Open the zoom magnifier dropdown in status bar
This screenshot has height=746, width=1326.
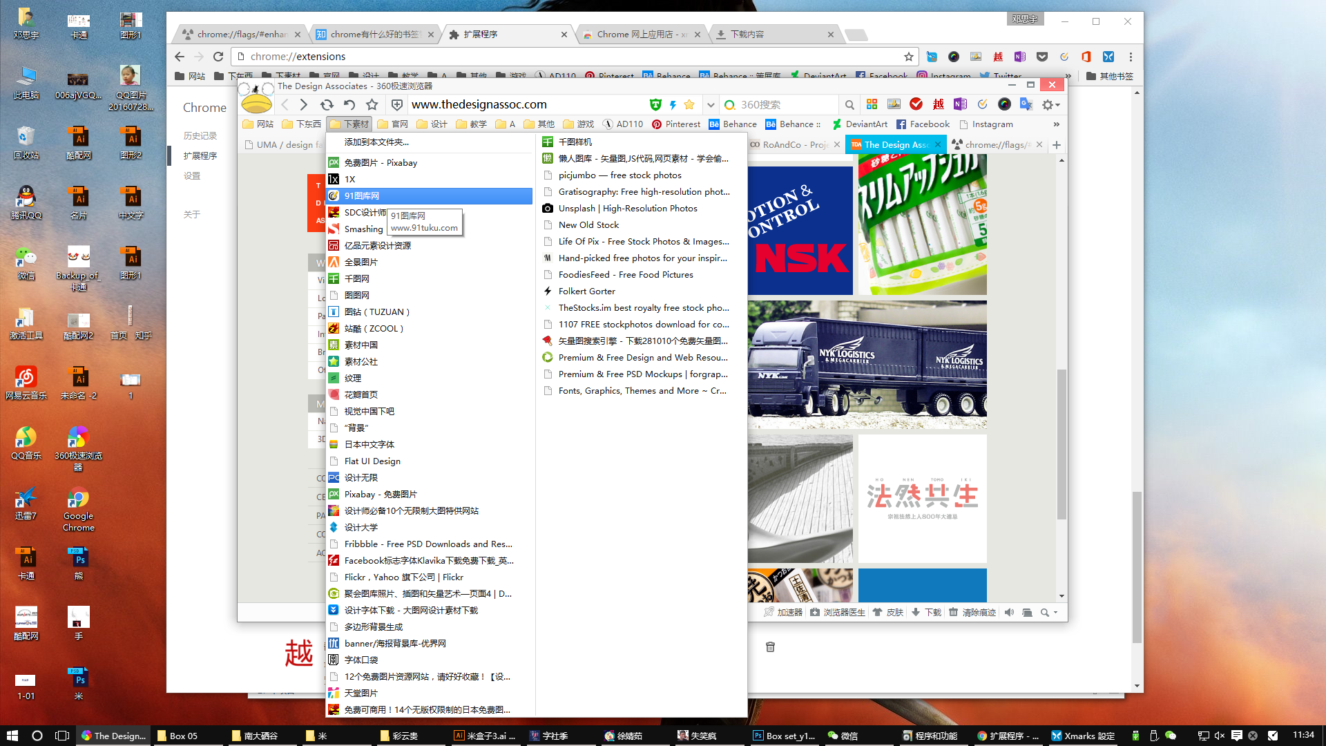tap(1049, 613)
